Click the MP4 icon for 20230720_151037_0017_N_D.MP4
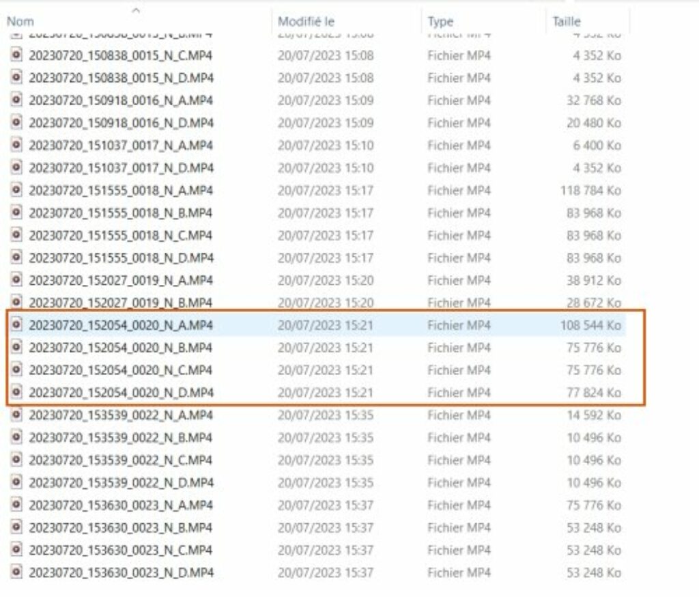 click(18, 168)
